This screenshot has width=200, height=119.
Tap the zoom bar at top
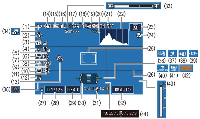133,6
